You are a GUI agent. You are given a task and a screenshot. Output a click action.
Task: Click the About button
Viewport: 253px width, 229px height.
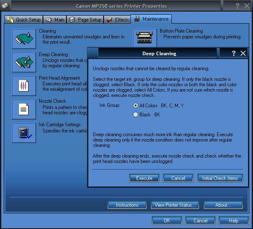[x=223, y=205]
